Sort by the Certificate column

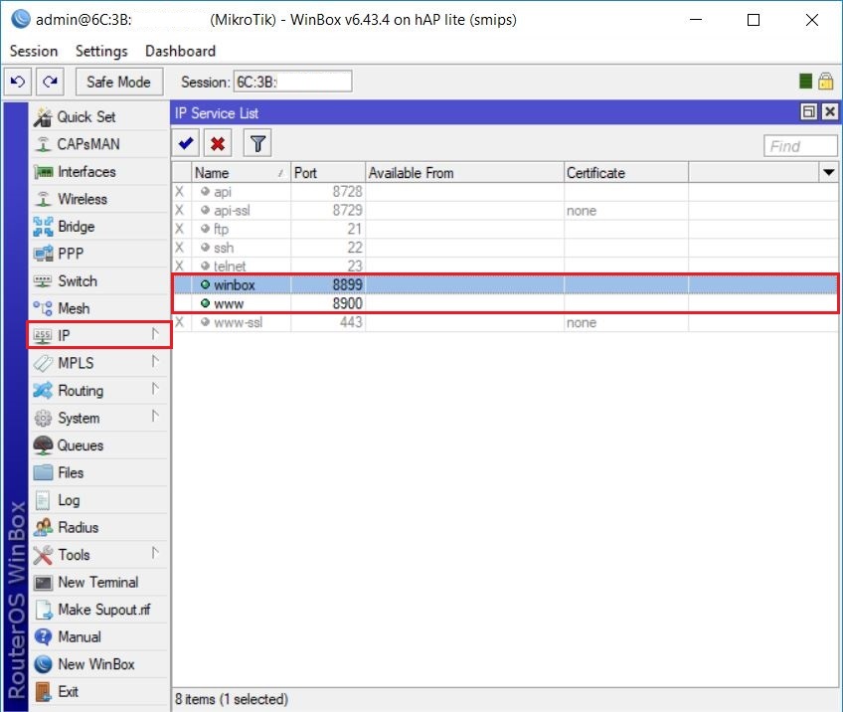(x=626, y=173)
